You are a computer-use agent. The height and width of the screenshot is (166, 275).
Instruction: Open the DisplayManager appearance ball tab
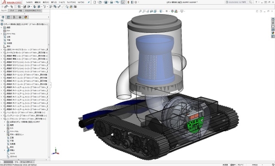[26, 17]
